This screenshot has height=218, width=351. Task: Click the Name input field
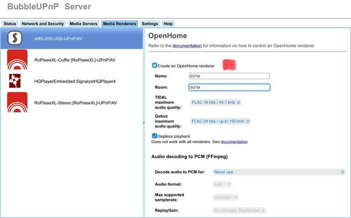tap(229, 76)
